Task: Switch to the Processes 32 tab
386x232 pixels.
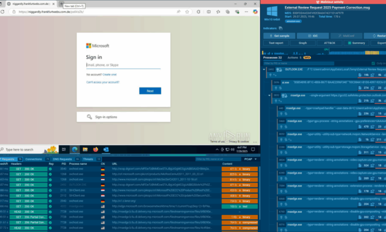Action: coord(272,58)
